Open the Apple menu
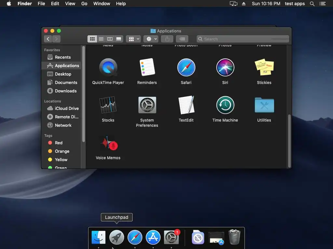333x249 pixels. (x=9, y=4)
